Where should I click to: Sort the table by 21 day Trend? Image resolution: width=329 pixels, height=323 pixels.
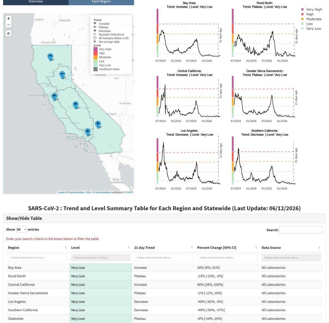tap(192, 248)
